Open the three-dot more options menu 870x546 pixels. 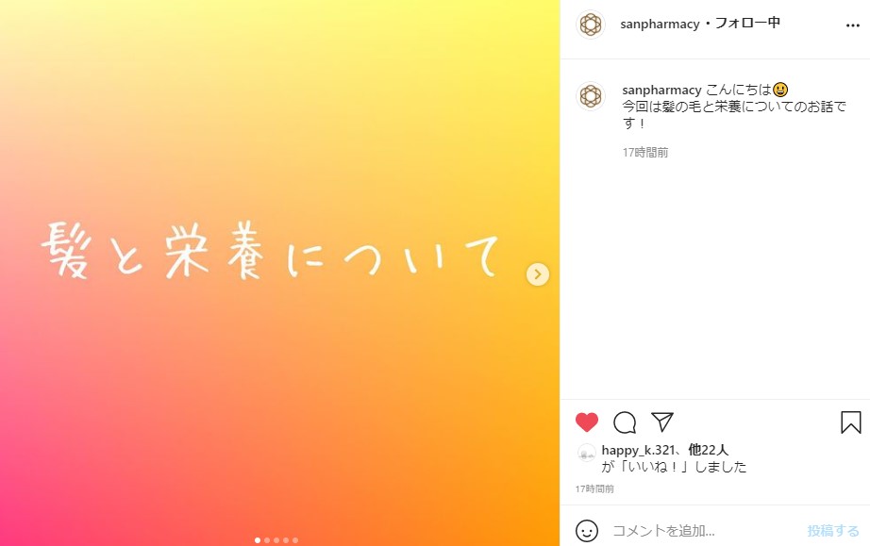click(853, 25)
